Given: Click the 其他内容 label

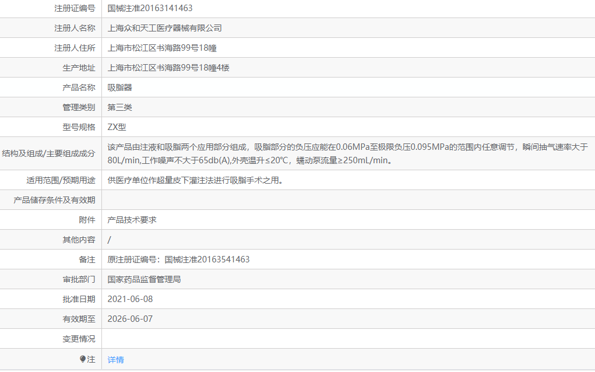Looking at the screenshot, I should pos(79,240).
